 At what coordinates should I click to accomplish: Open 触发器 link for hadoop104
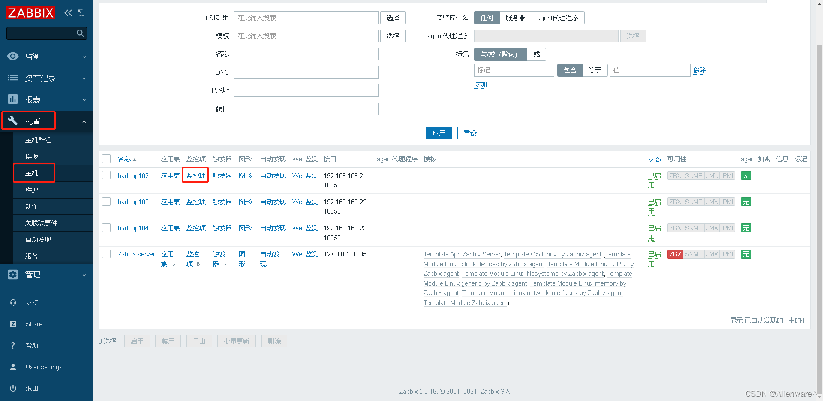(x=222, y=228)
